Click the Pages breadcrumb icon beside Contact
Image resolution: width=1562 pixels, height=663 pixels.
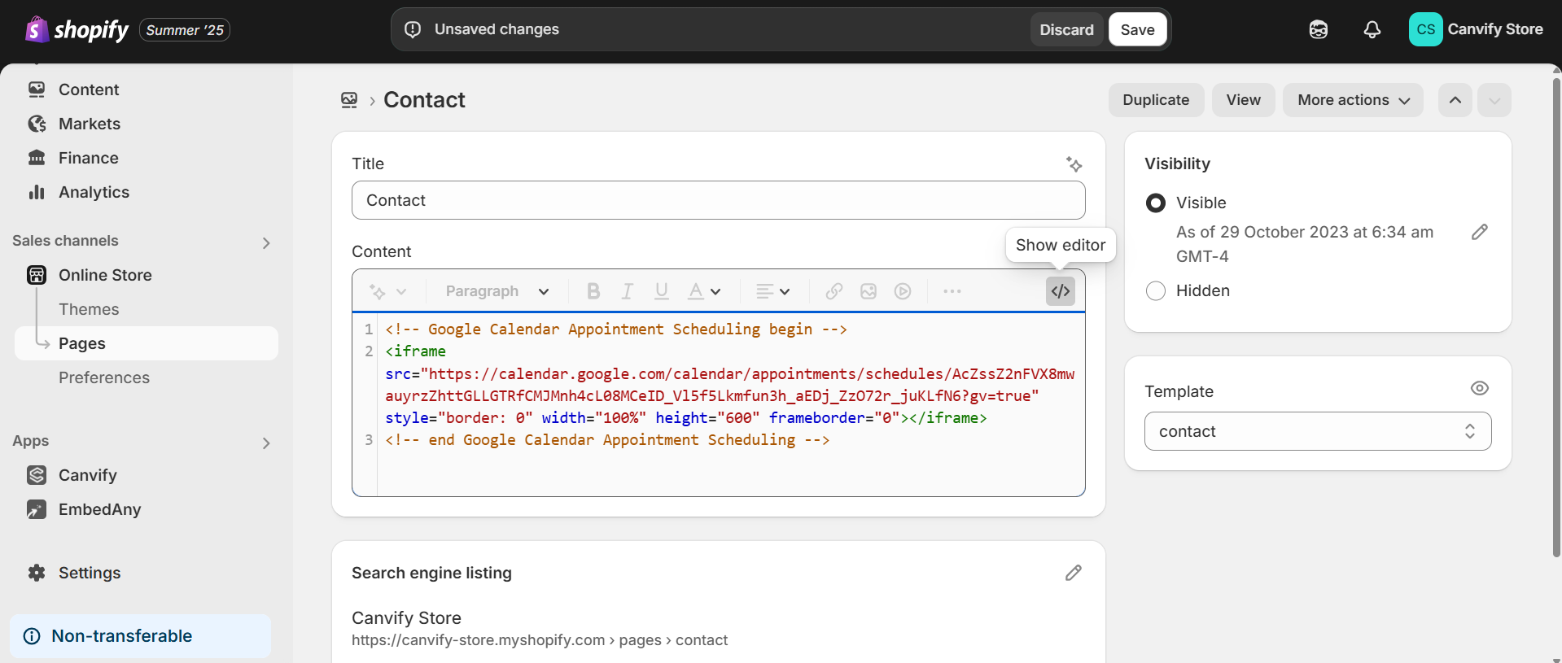(x=349, y=100)
